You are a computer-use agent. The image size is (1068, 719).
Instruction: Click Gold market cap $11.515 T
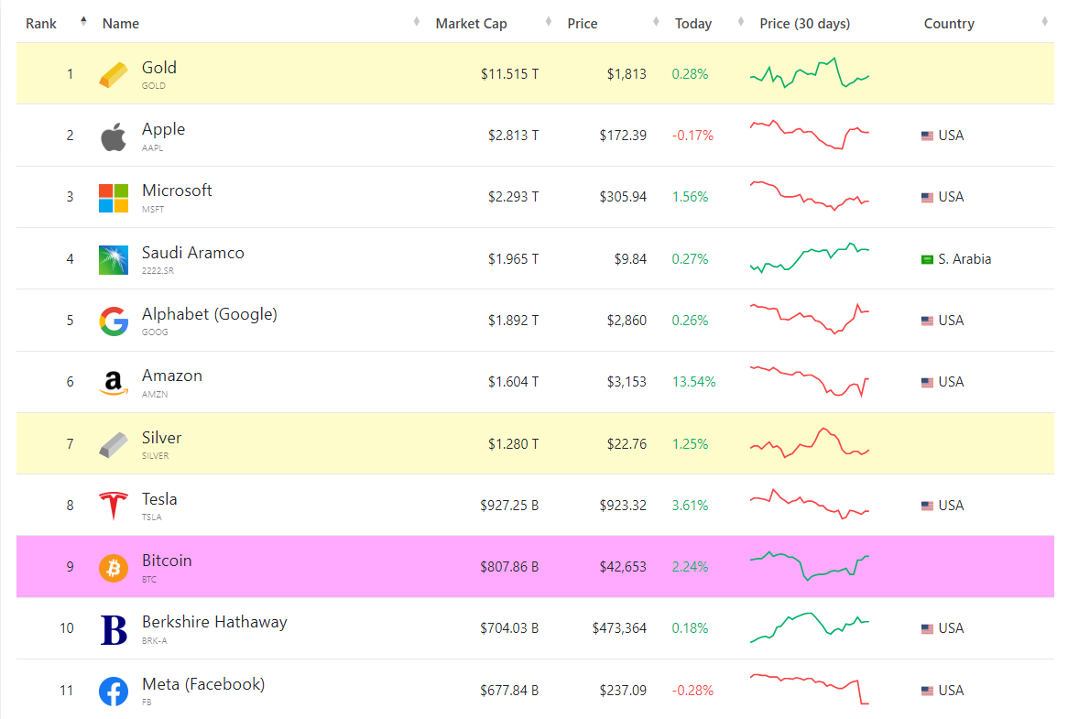tap(509, 74)
